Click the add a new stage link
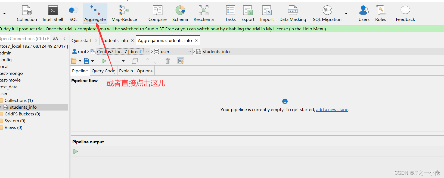This screenshot has width=444, height=178. 332,109
